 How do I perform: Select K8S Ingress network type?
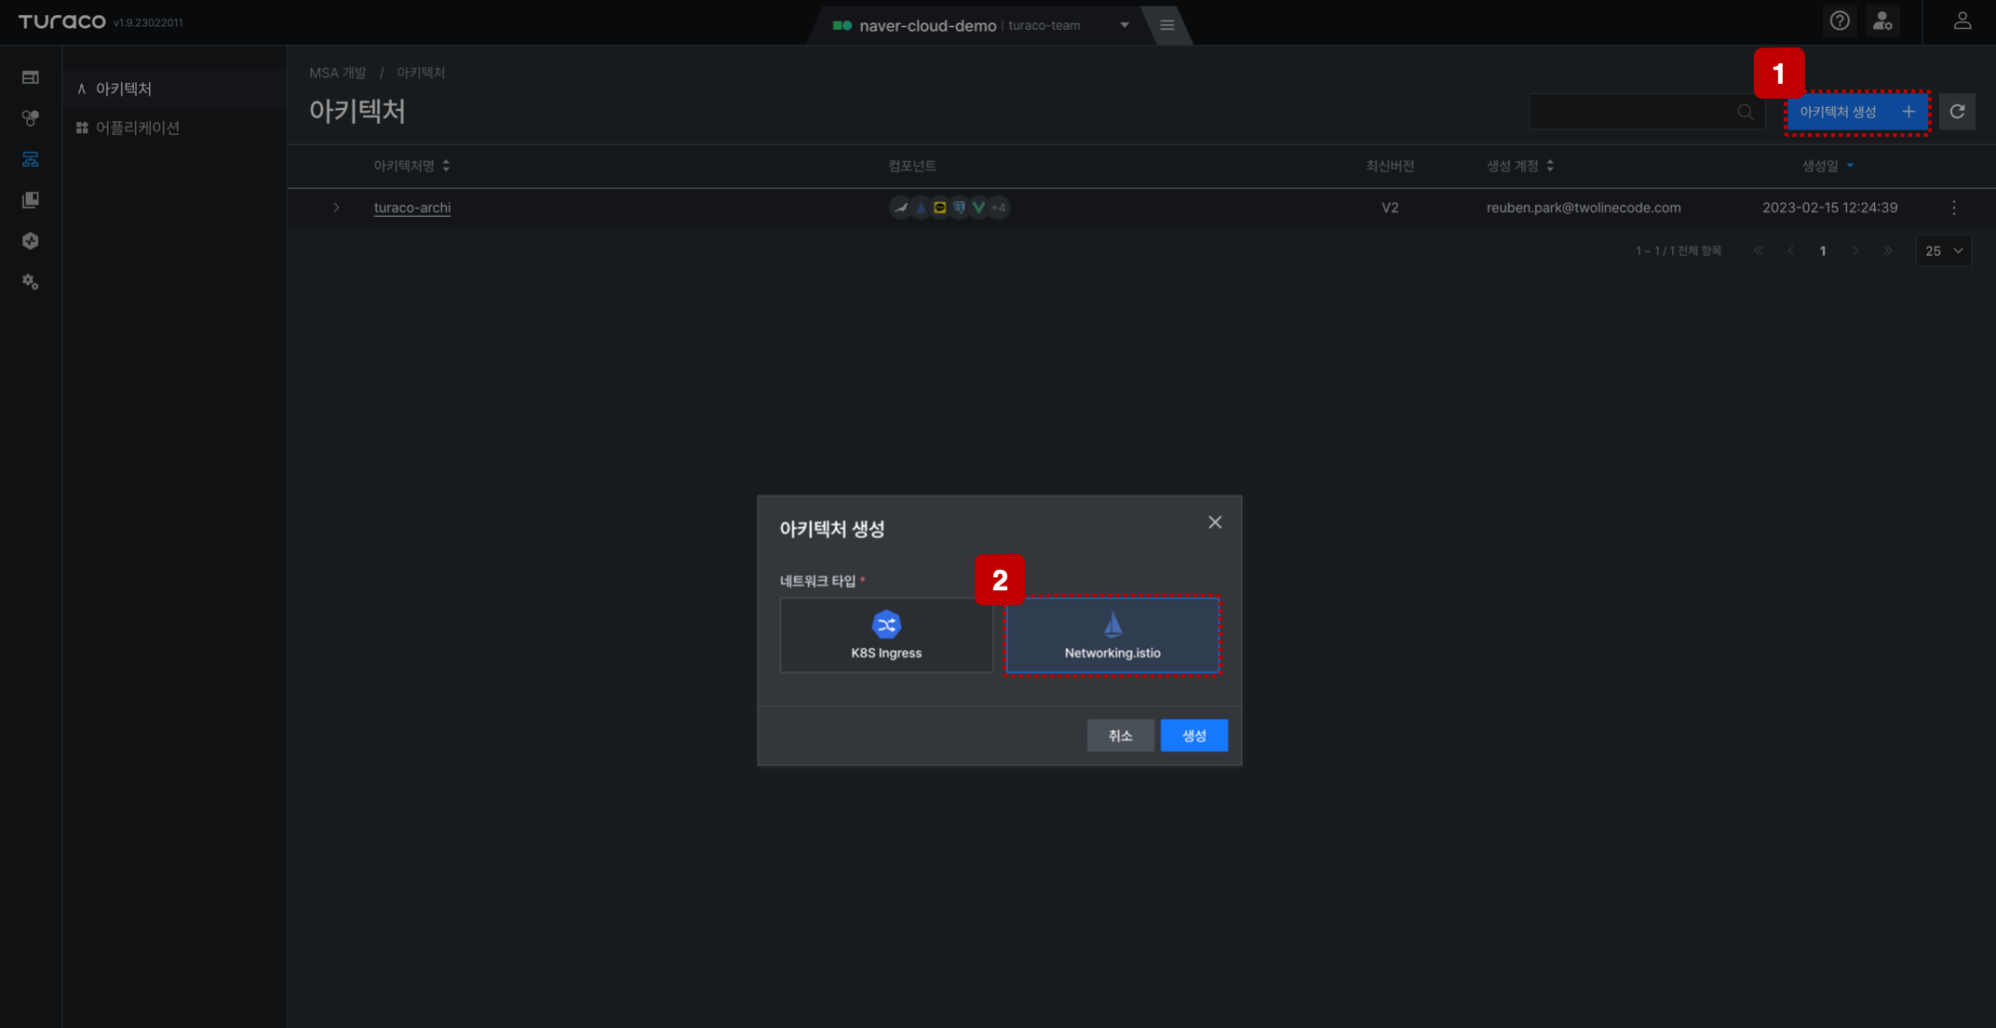pos(886,635)
